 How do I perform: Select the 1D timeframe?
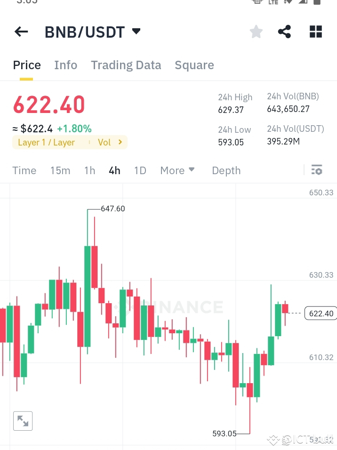[x=140, y=170]
